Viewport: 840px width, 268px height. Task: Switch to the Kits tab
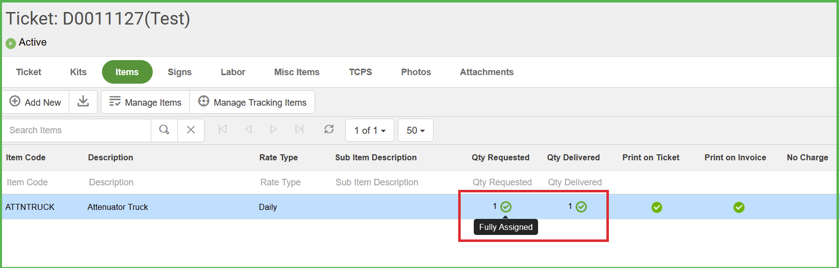tap(78, 72)
